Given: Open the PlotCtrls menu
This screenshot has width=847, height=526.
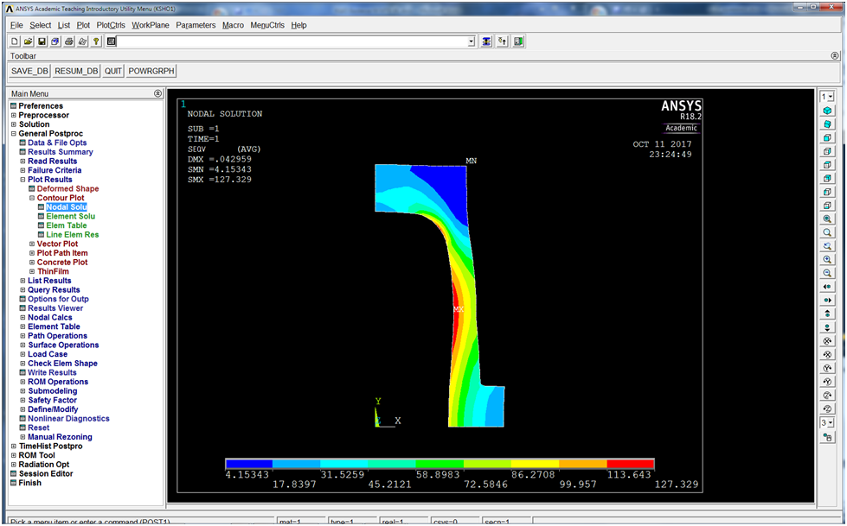Looking at the screenshot, I should (x=111, y=25).
